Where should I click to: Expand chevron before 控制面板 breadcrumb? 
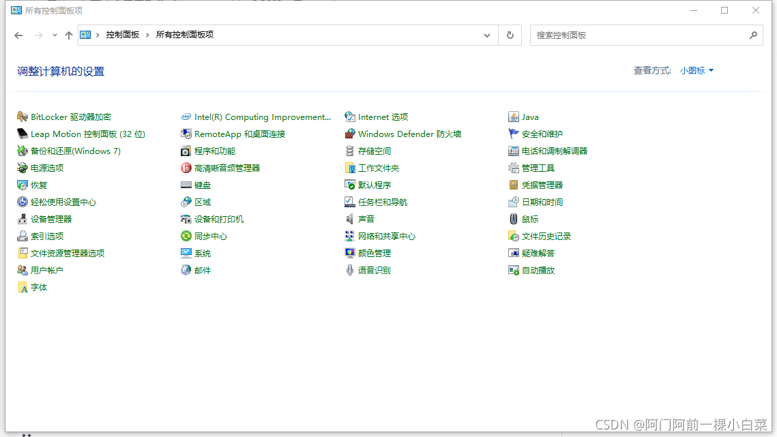(98, 35)
